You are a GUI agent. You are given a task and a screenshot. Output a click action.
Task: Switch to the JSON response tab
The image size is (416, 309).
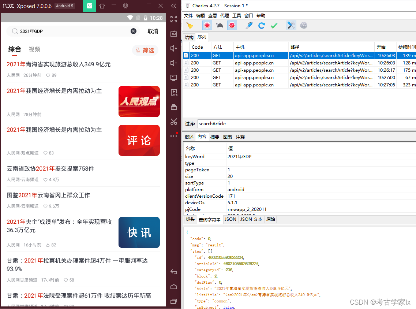[x=230, y=219]
